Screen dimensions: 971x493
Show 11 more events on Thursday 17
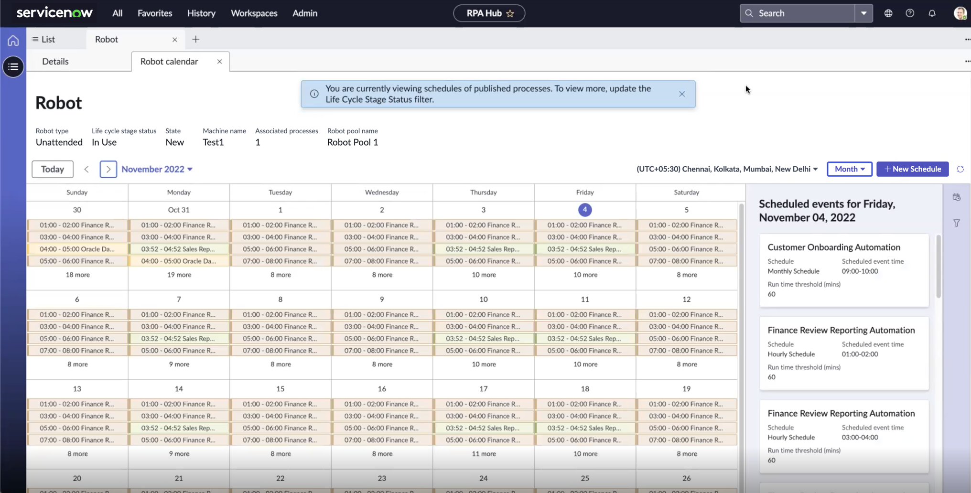484,454
